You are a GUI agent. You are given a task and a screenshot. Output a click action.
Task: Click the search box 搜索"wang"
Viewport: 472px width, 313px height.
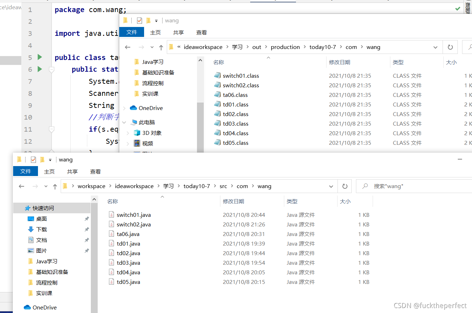coord(414,186)
